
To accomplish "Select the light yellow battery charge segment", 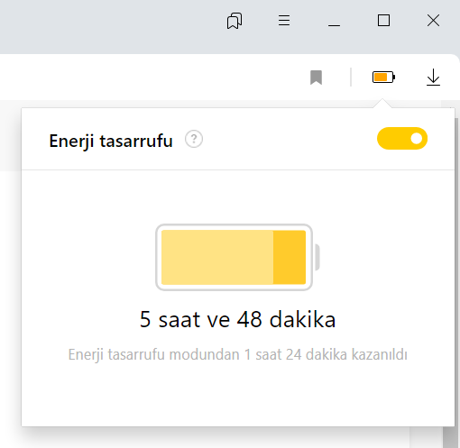I will pos(217,257).
